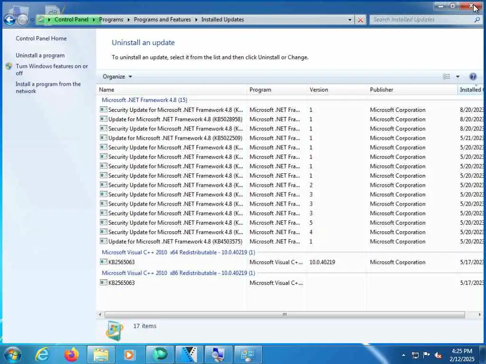
Task: Select Update for .NET Framework 4.8 (KB5022509)
Action: 175,138
